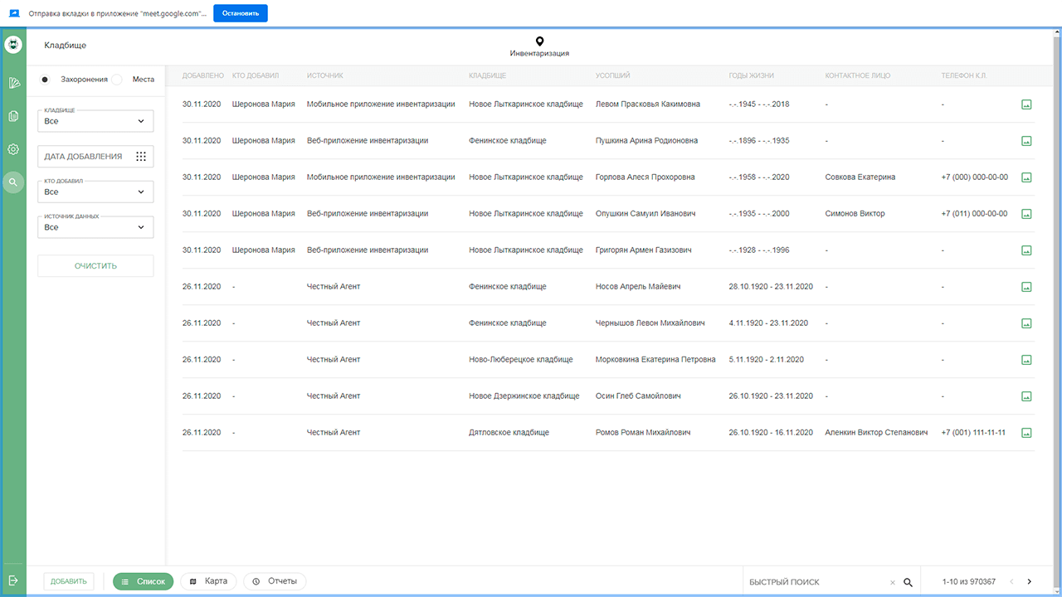Viewport: 1062px width, 597px height.
Task: Open the photo icon for Осин Глеб Самойлович
Action: [x=1026, y=396]
